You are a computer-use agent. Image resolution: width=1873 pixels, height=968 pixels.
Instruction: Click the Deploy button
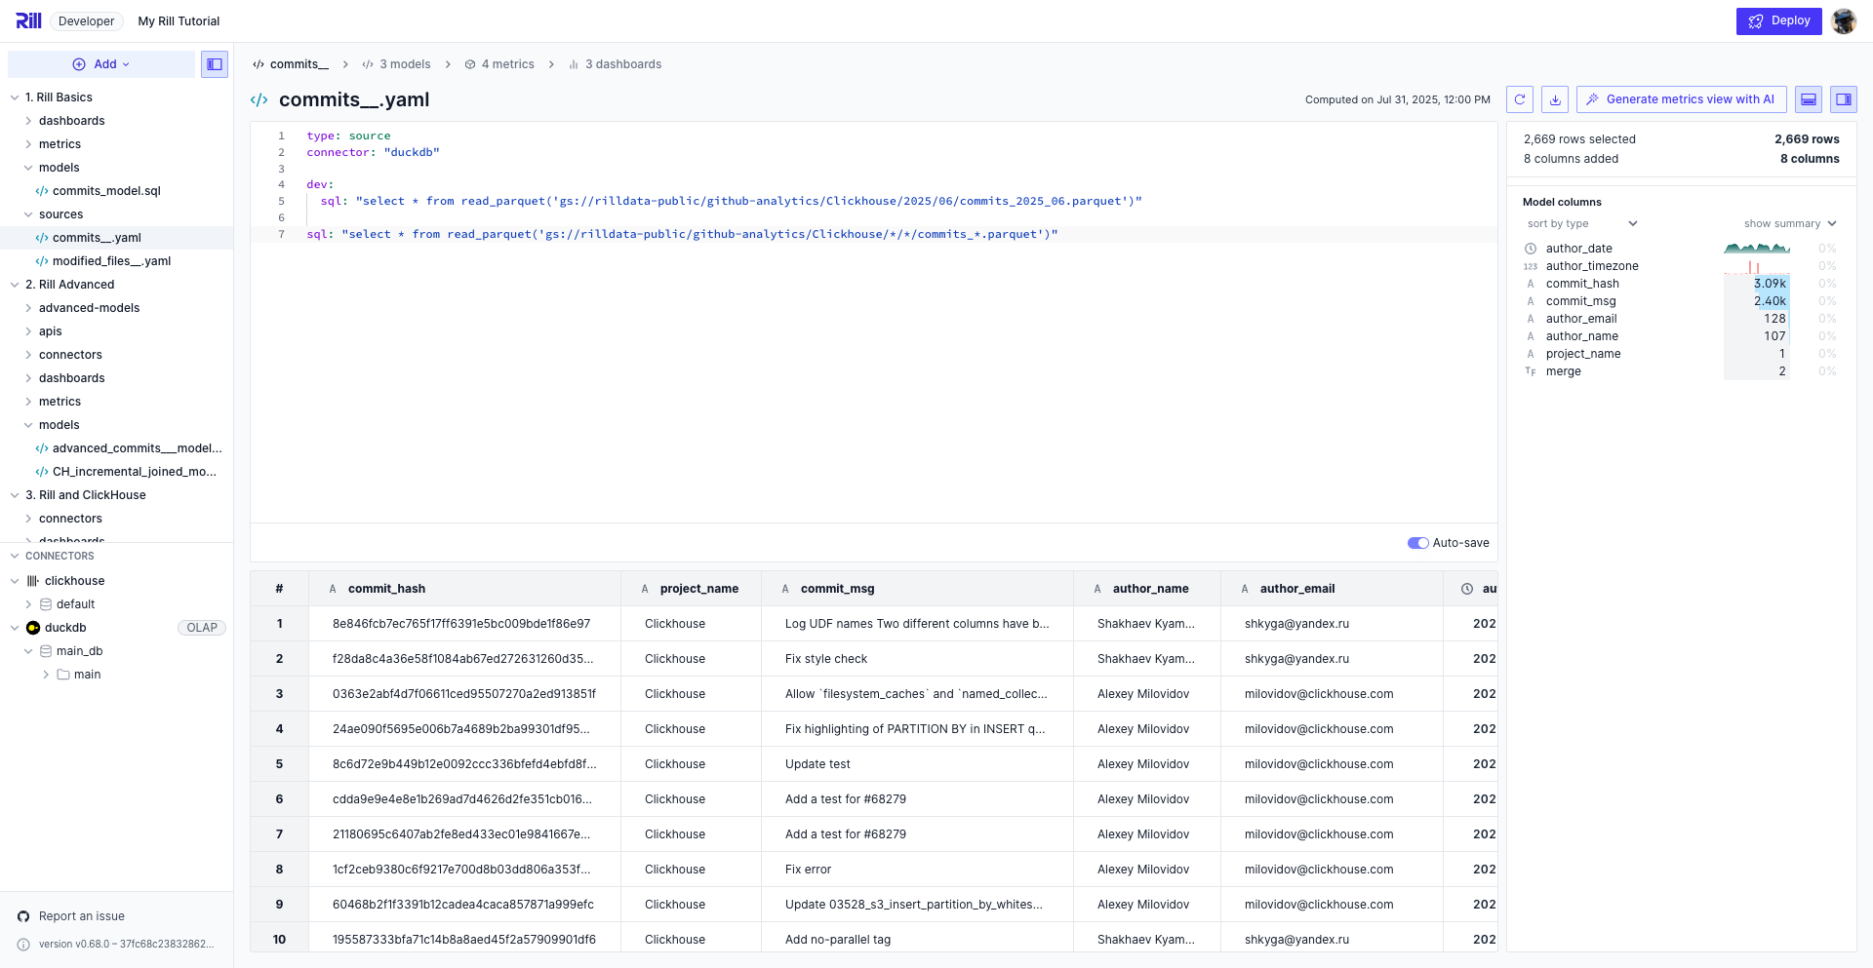1779,19
